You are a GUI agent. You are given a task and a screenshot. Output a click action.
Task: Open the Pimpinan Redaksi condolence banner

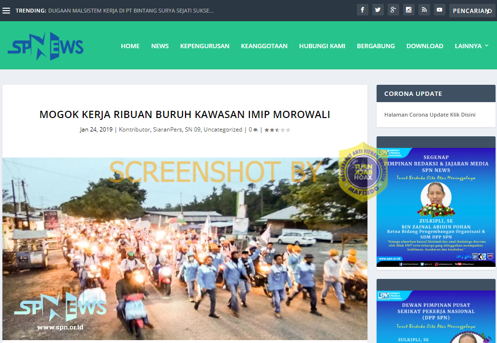436,207
